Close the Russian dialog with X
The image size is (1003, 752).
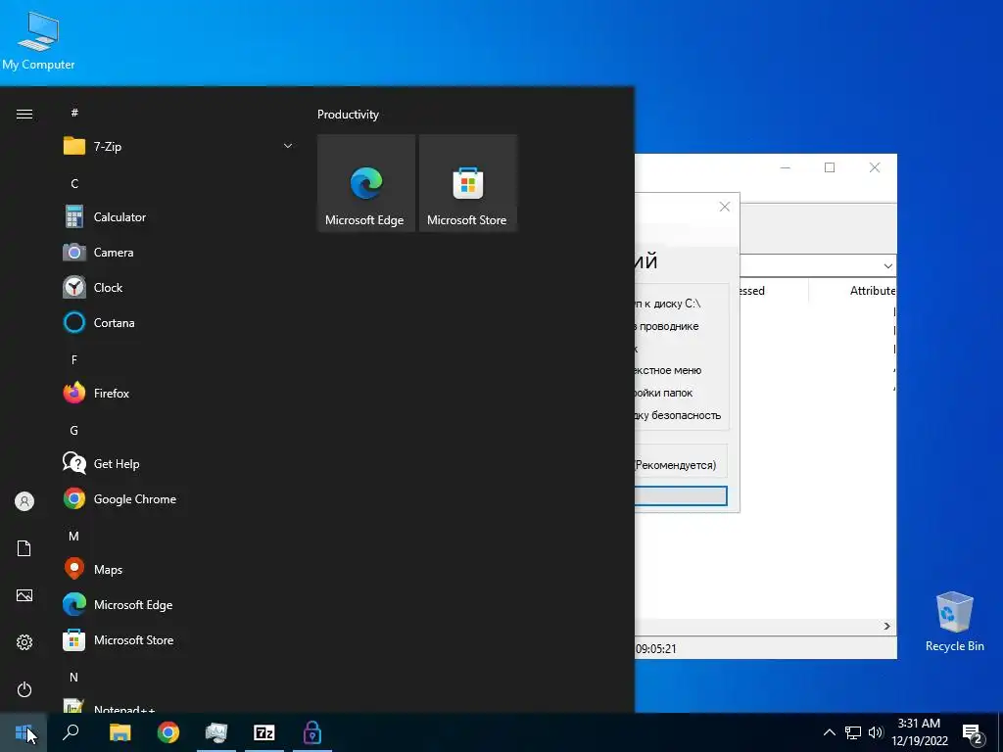(x=724, y=207)
